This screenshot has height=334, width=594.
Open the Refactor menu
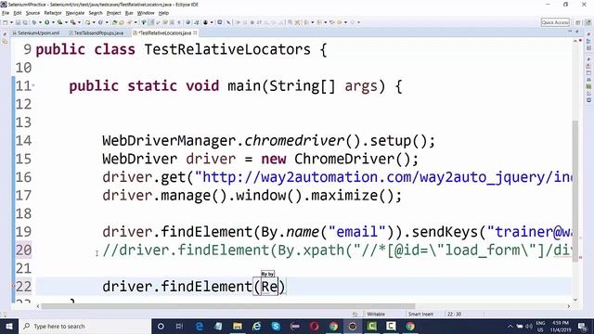53,13
